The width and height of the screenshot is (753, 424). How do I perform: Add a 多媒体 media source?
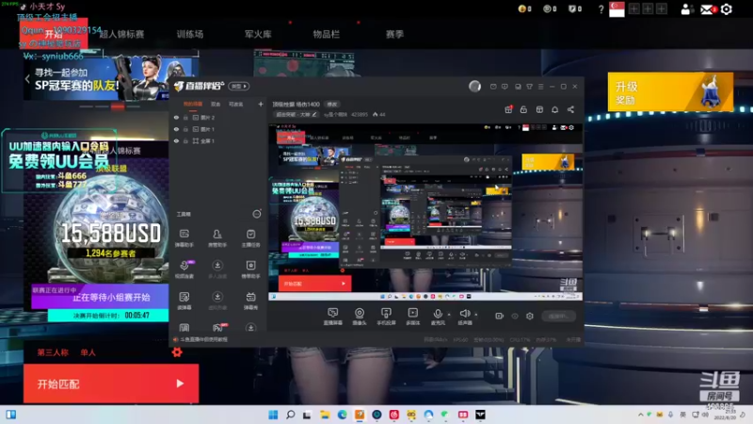click(x=412, y=317)
